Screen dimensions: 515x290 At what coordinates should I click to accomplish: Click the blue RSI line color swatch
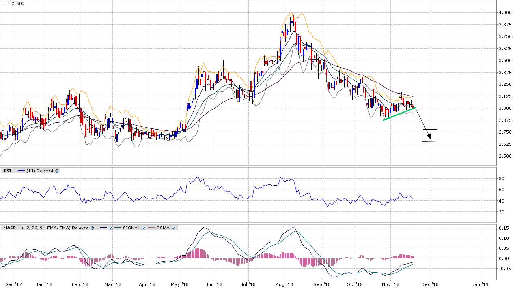click(x=20, y=171)
